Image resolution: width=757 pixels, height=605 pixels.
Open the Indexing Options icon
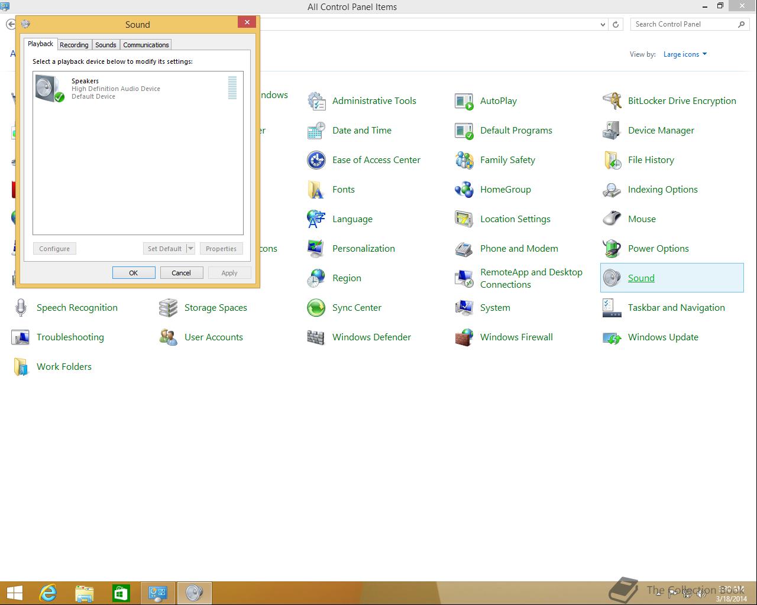[x=612, y=190]
